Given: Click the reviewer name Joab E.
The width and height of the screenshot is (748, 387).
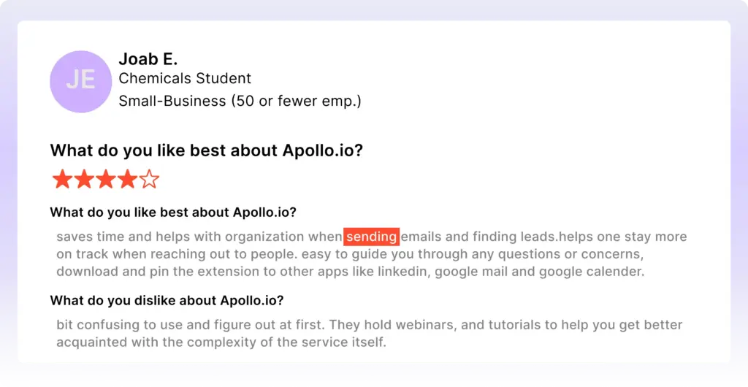Looking at the screenshot, I should coord(148,60).
